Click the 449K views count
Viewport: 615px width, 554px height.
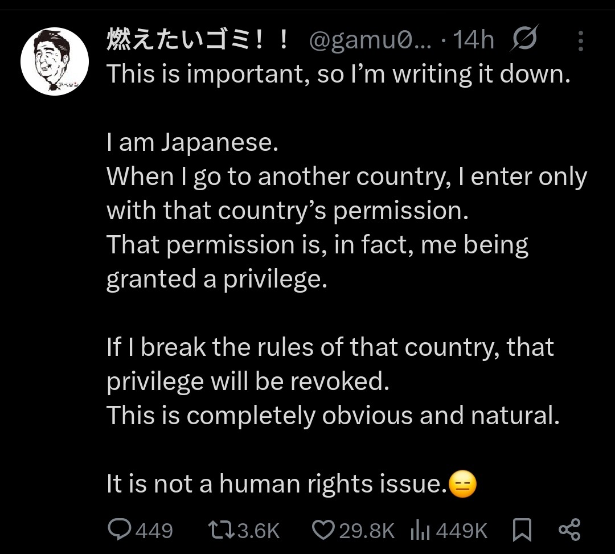pos(462,531)
